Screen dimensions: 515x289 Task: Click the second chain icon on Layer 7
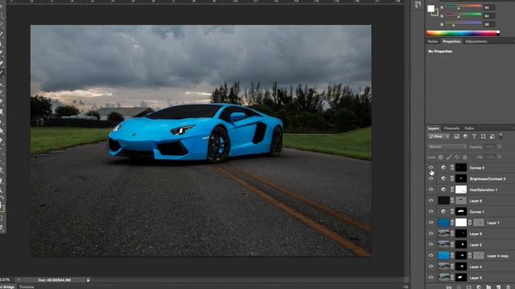point(470,222)
